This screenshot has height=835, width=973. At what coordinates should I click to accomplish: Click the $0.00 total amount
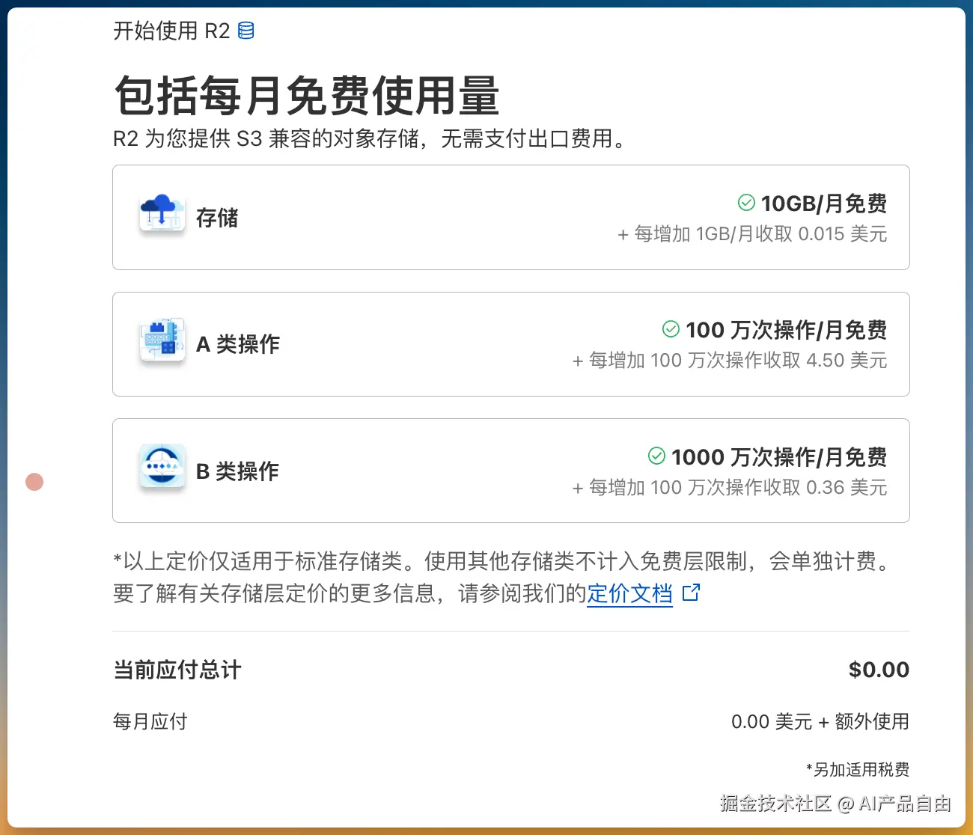coord(879,670)
